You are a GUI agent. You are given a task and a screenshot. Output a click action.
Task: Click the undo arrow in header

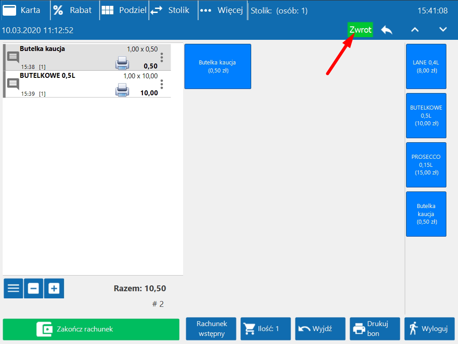[386, 30]
